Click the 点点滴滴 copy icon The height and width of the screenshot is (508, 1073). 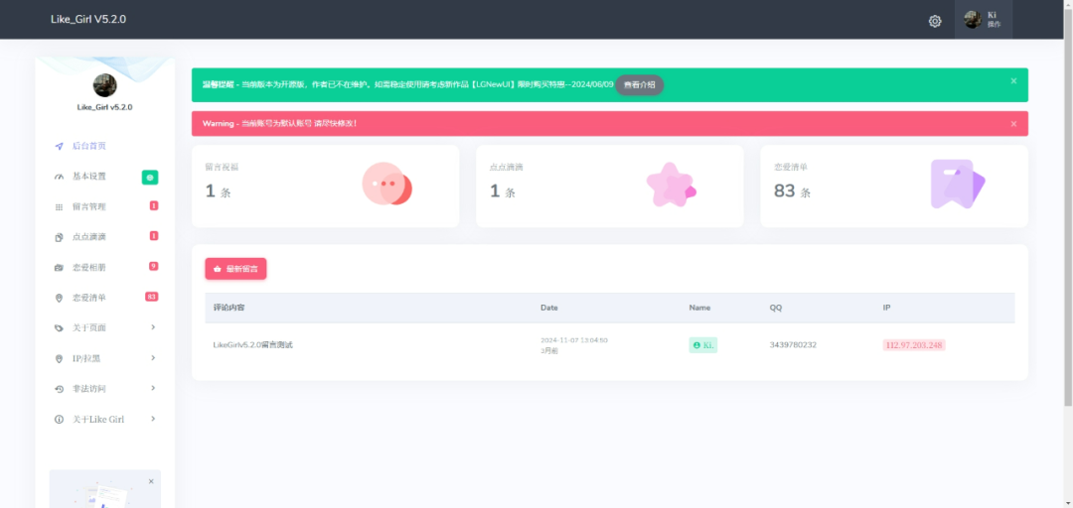coord(59,237)
